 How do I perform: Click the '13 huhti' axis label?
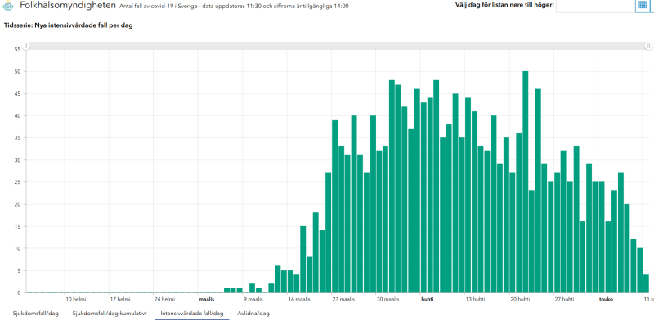tap(476, 299)
